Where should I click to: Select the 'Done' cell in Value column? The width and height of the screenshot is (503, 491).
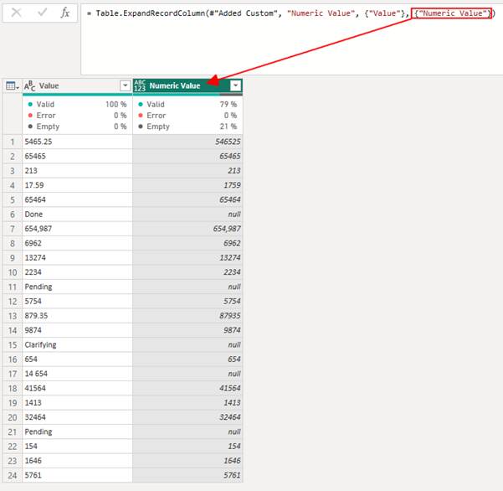[x=77, y=214]
